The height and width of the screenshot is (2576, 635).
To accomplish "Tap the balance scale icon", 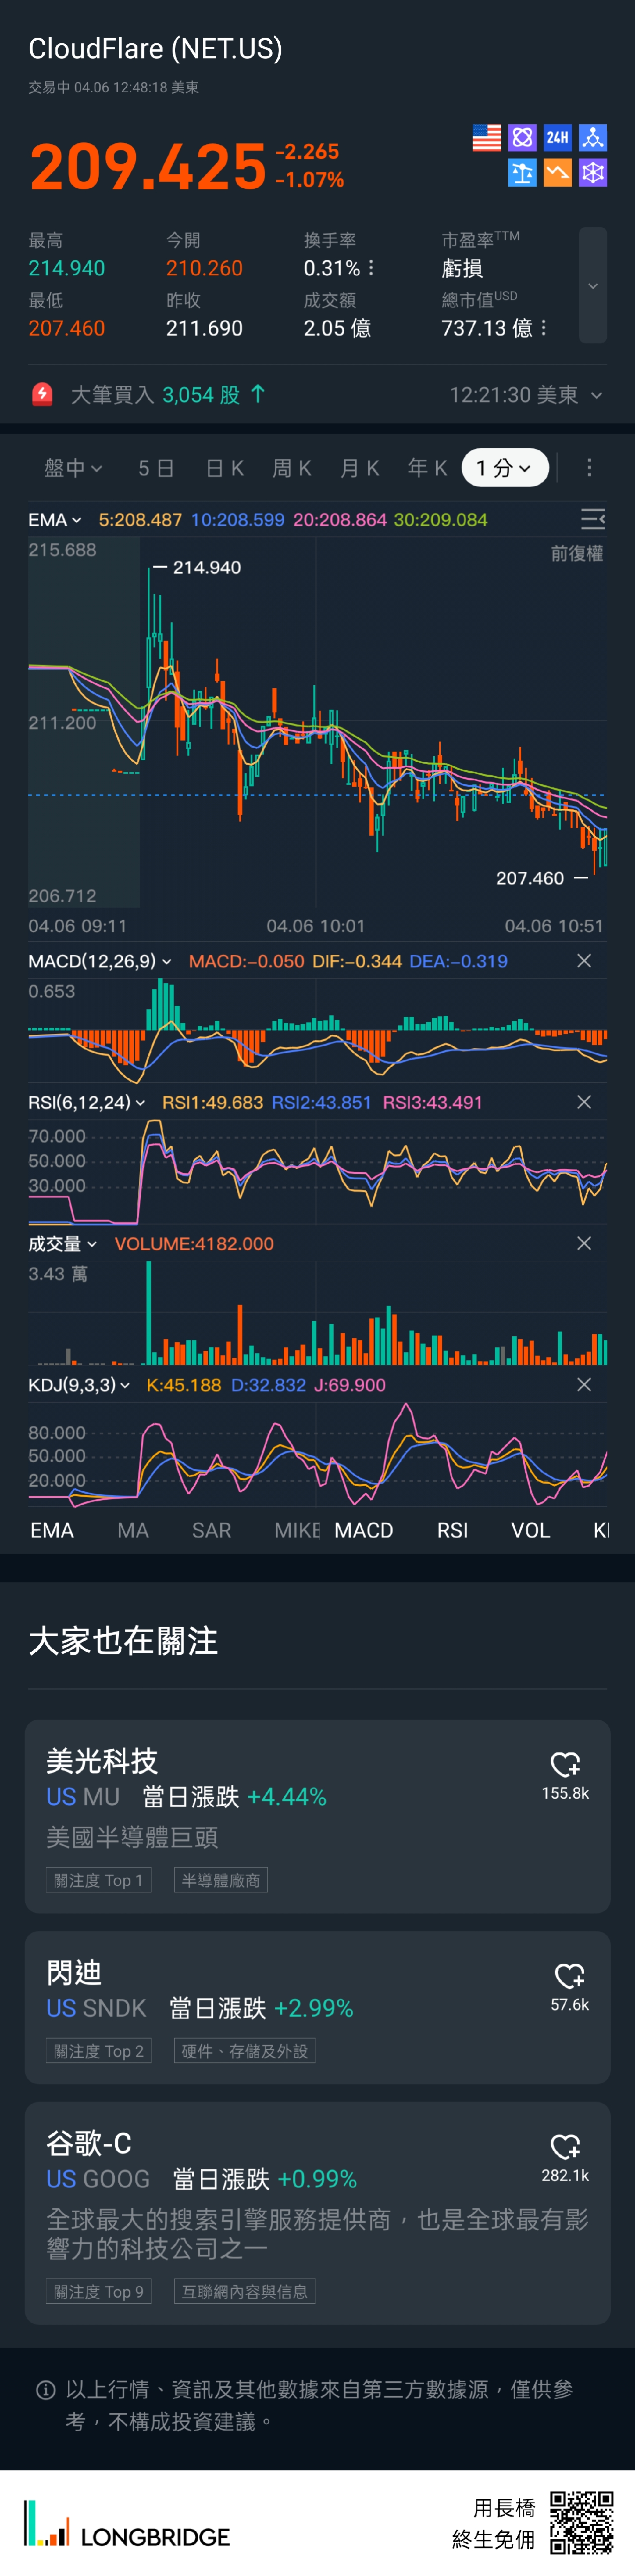I will 522,173.
